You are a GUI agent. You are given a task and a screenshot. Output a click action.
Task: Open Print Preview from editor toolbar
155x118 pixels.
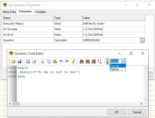coord(34,61)
